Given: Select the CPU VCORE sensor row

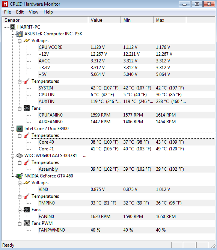Looking at the screenshot, I should pos(127,47).
